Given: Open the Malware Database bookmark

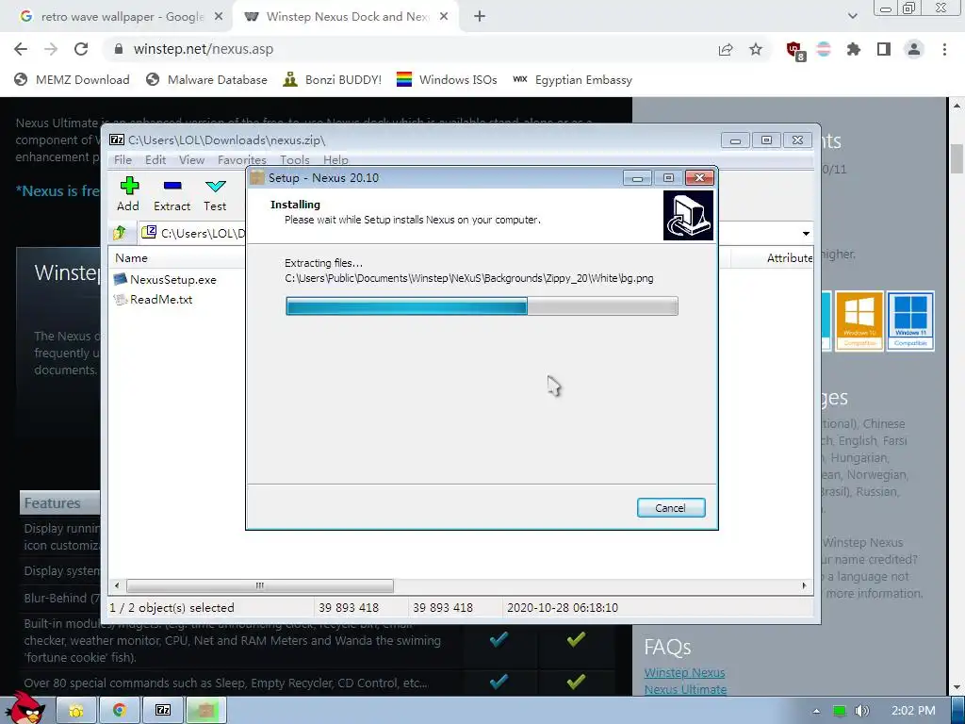Looking at the screenshot, I should click(206, 80).
